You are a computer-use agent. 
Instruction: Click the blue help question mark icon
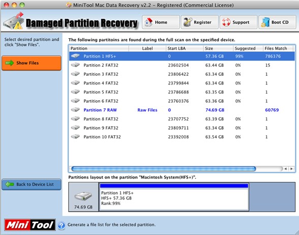tap(62, 225)
